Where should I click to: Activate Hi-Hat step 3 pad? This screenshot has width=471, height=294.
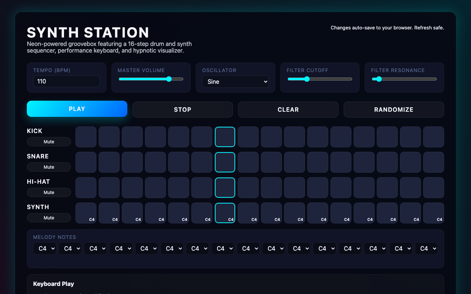pyautogui.click(x=132, y=187)
